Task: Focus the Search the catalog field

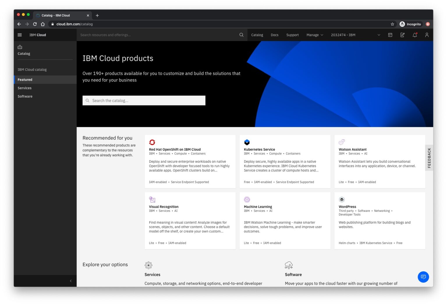Action: (x=144, y=100)
